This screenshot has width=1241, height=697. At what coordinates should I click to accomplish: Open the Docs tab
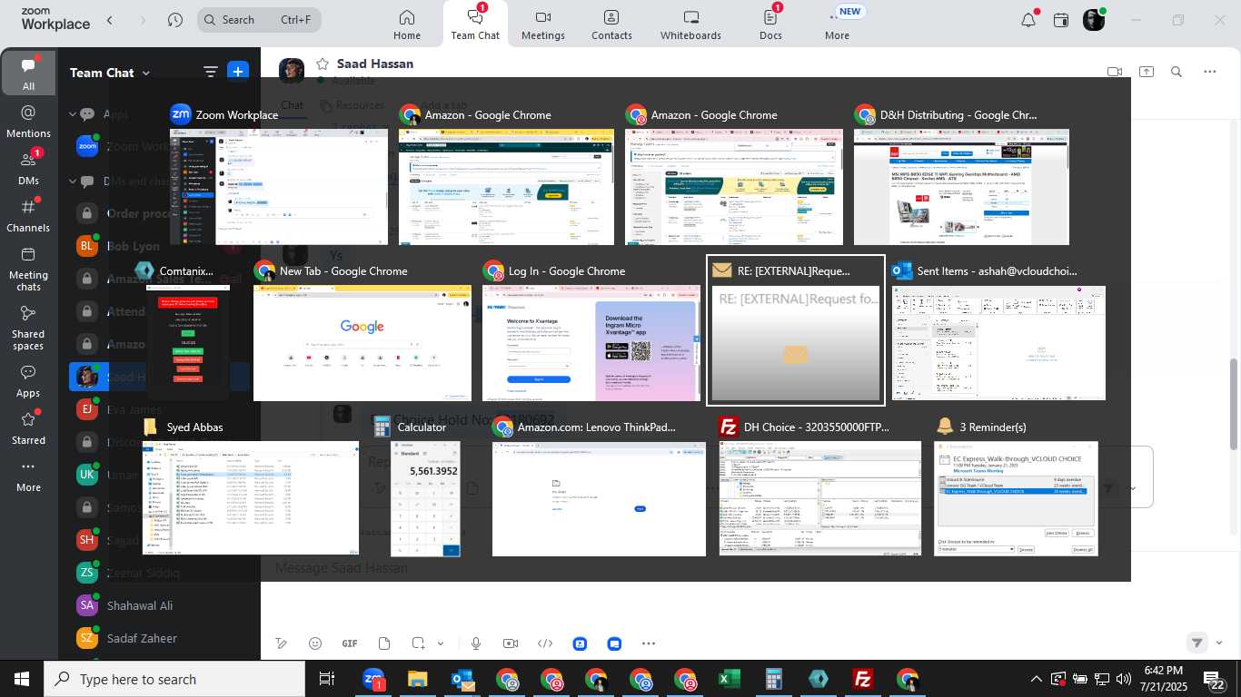(770, 25)
